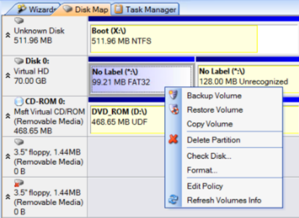
Task: Click the Refresh Volumes Info arrows icon
Action: [x=173, y=200]
